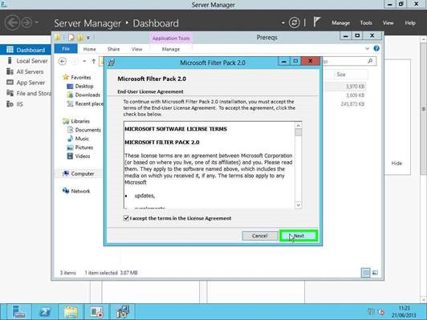Switch Explorer to large icons view
427x320 pixels.
pos(375,273)
